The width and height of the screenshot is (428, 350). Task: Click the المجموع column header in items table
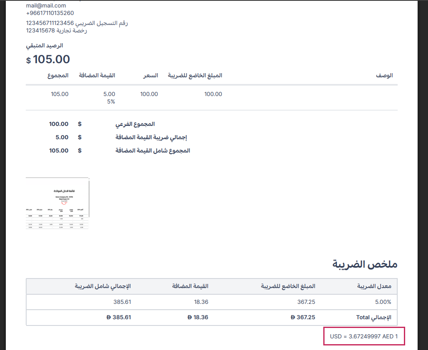coord(58,75)
